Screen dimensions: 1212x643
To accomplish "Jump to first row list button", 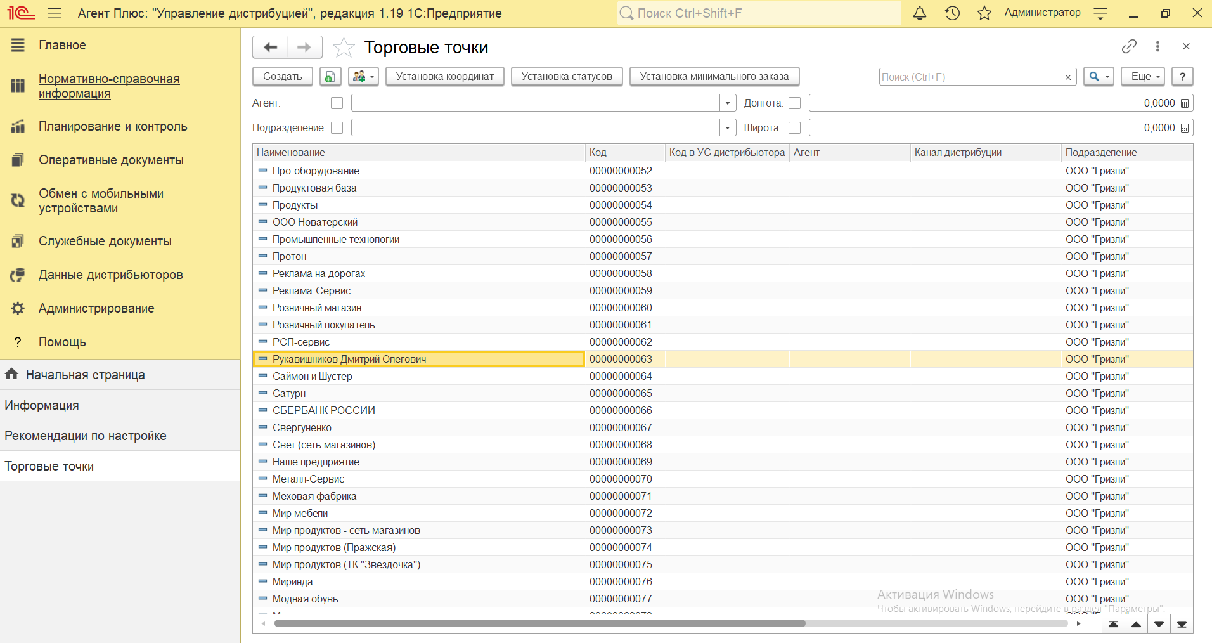I will point(1113,625).
